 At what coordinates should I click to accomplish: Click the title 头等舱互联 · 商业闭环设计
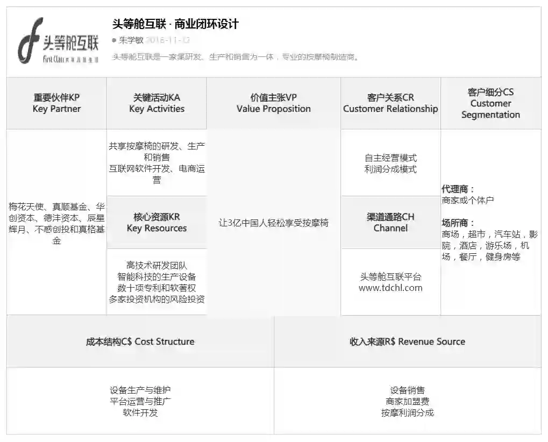175,24
